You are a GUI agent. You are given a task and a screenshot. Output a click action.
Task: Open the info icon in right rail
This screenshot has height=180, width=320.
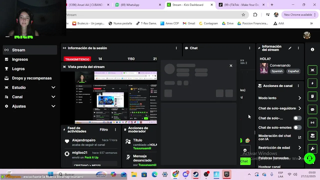click(312, 49)
